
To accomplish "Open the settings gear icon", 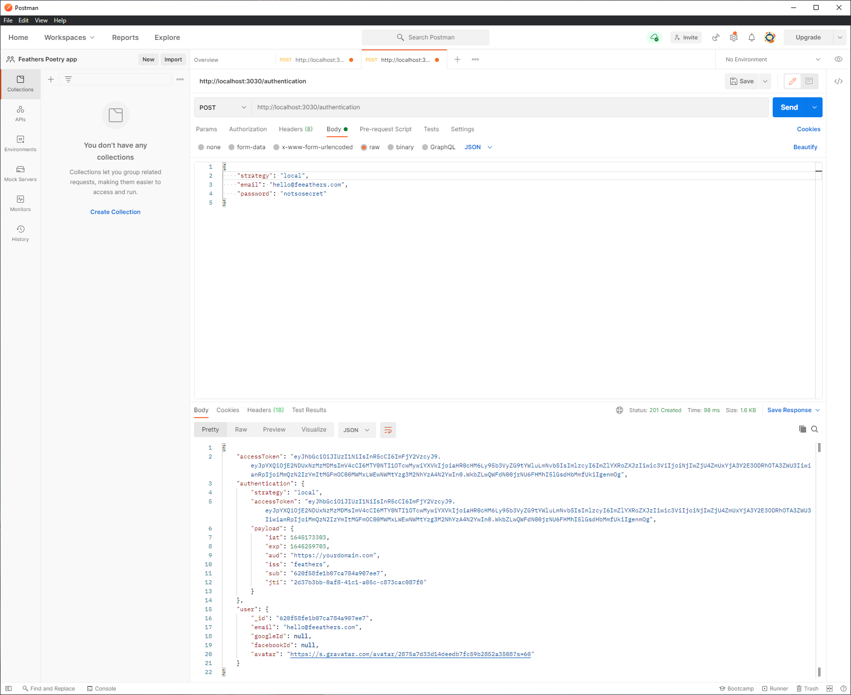I will click(734, 37).
